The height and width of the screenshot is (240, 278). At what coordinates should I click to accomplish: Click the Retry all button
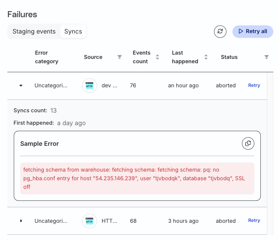point(253,31)
